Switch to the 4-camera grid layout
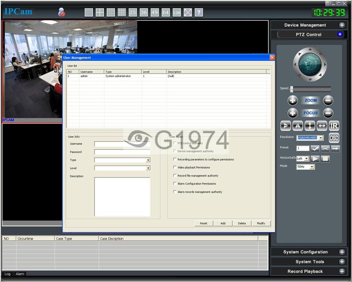 coord(100,12)
